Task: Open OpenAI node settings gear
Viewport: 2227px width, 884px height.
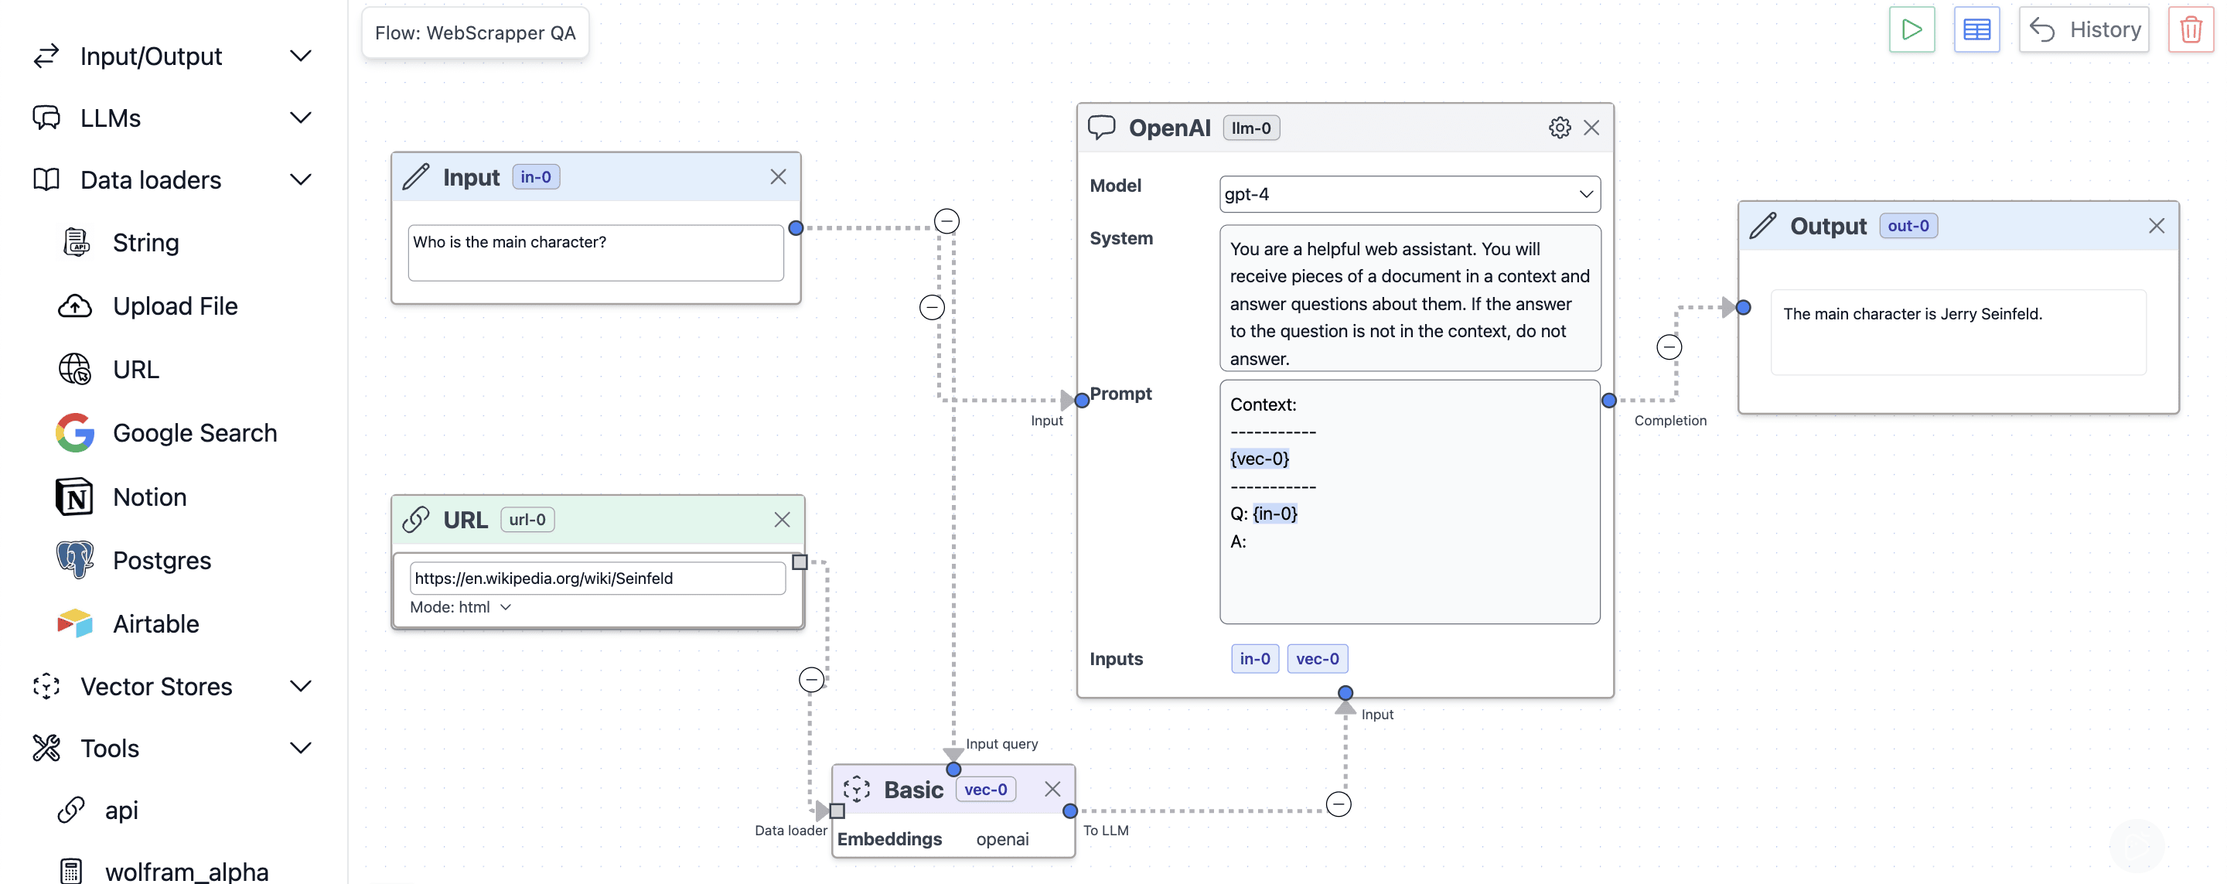Action: [x=1559, y=128]
